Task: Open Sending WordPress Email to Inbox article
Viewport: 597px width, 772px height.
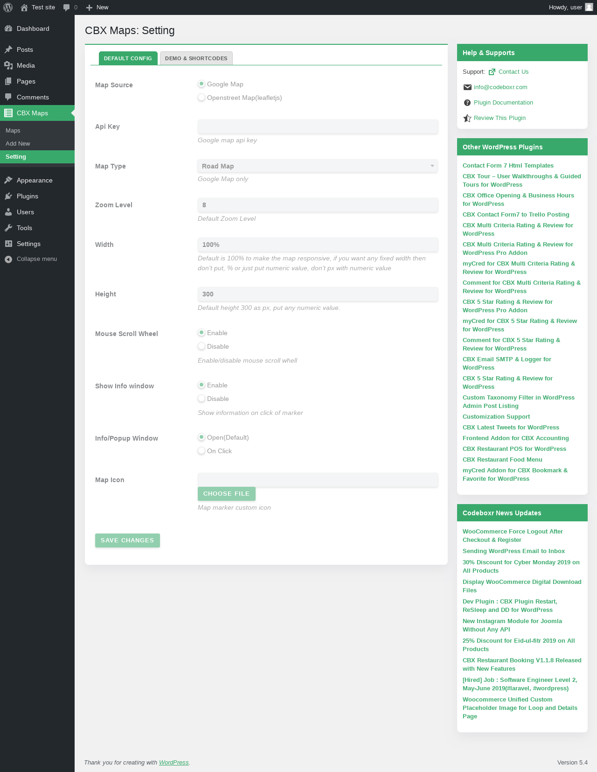Action: coord(514,551)
